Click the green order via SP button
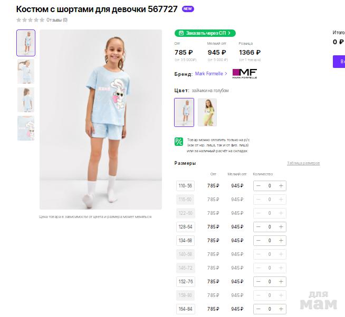 tap(205, 33)
